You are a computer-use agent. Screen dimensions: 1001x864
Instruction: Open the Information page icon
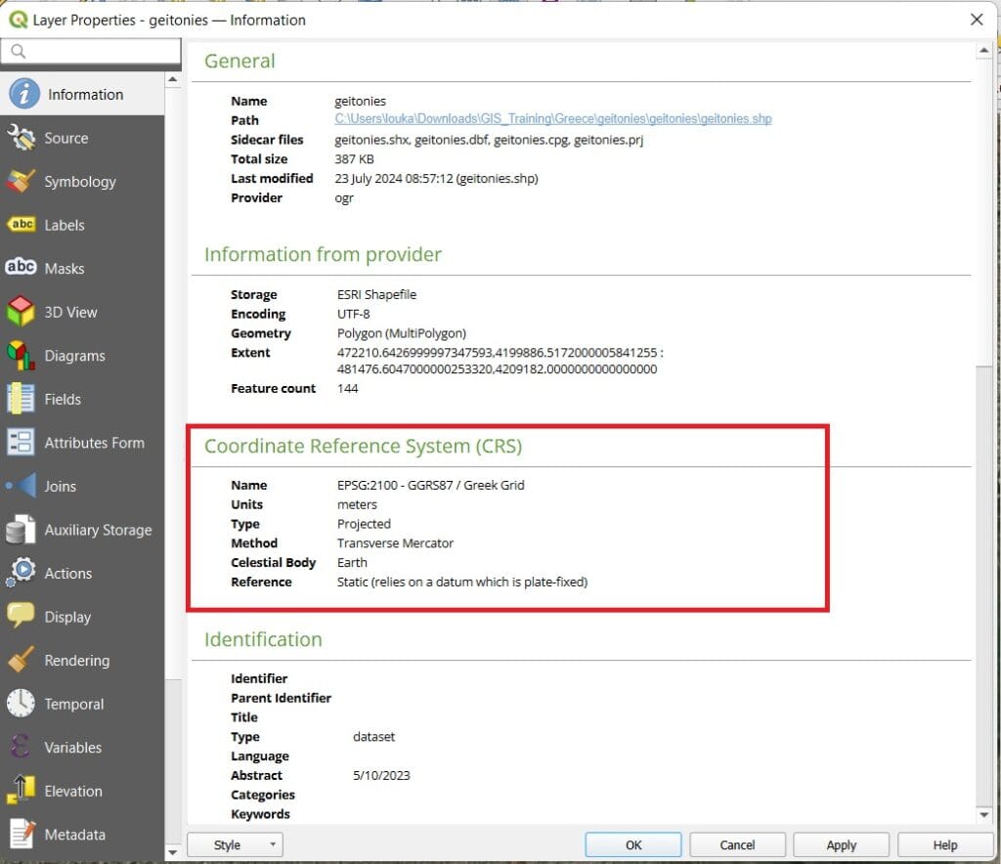24,94
